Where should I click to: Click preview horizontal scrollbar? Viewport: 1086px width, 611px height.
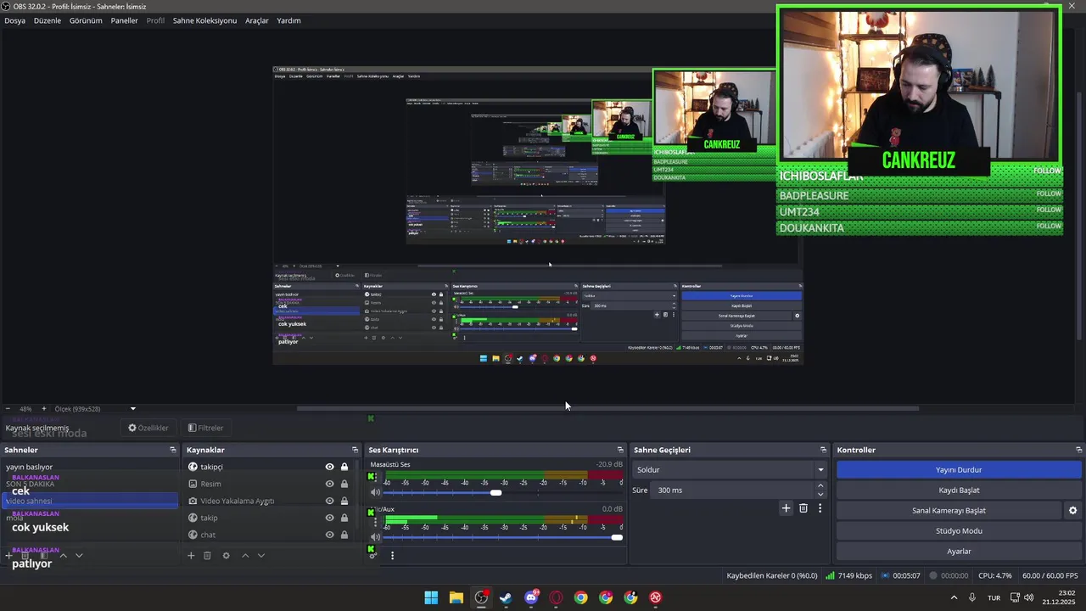point(607,409)
